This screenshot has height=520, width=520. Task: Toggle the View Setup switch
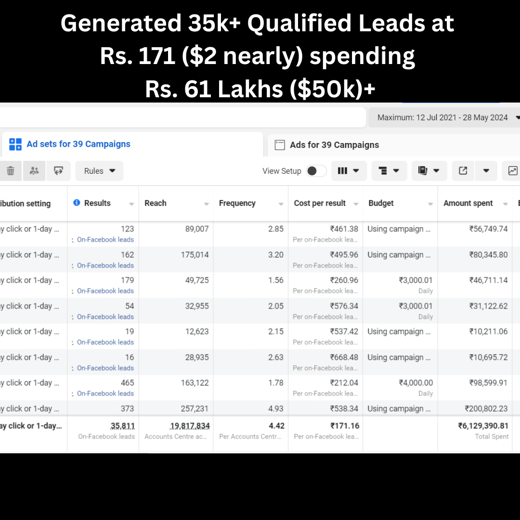click(x=316, y=171)
